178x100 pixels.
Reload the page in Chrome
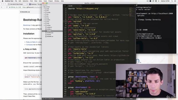click(x=7, y=7)
